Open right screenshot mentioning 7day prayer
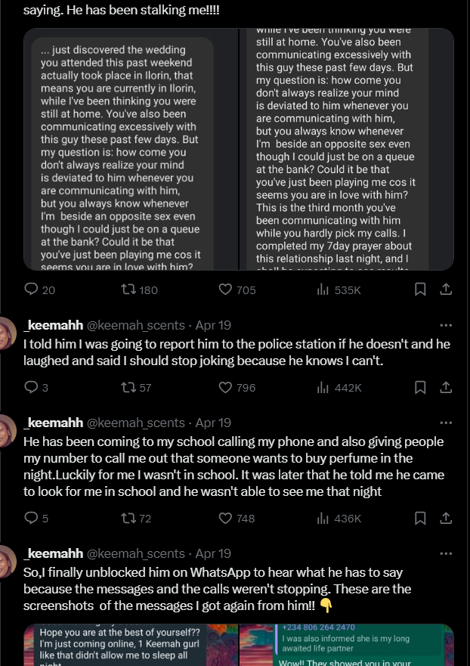Screen dimensions: 470x666 [347, 150]
